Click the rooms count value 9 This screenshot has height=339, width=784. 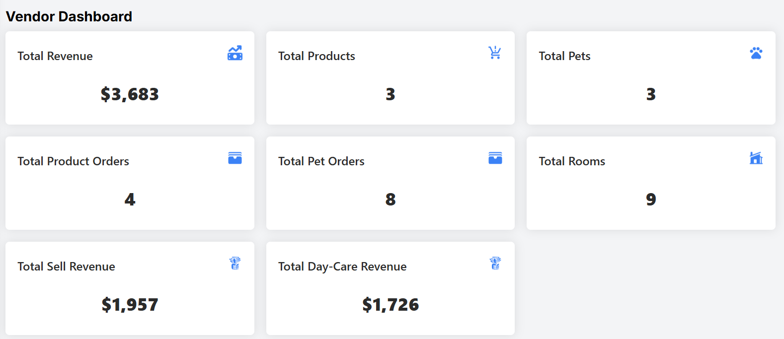(651, 200)
